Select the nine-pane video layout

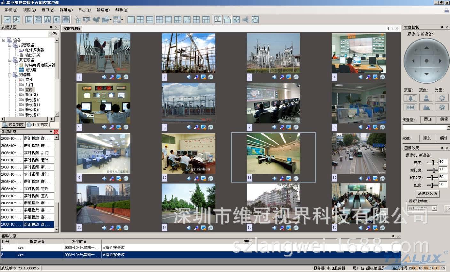click(150, 19)
